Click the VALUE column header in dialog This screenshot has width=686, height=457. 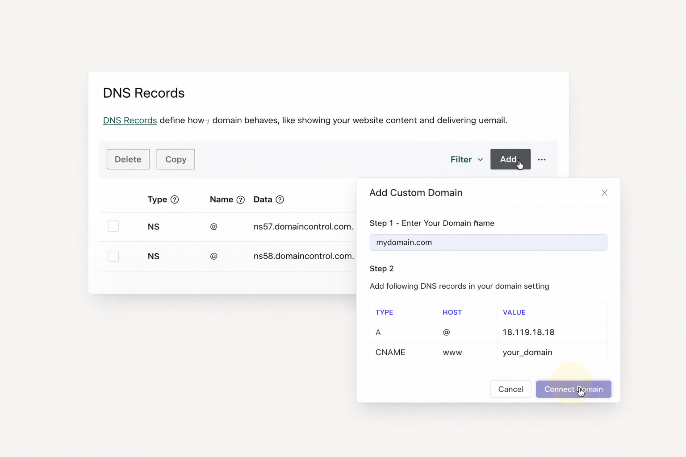pyautogui.click(x=514, y=312)
